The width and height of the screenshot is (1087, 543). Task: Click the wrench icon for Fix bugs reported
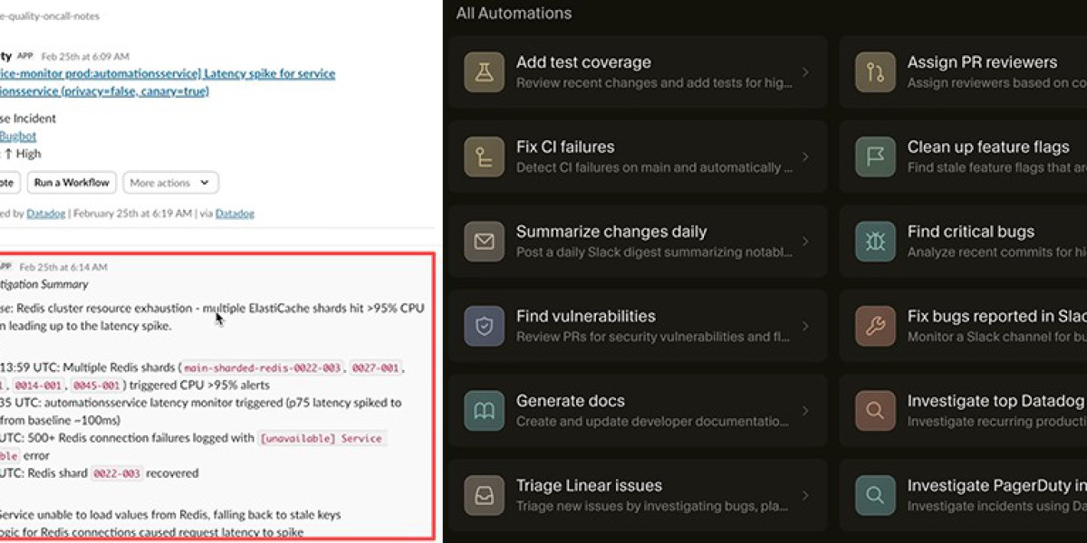point(875,327)
